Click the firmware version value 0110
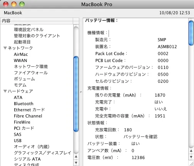 tap(163, 67)
